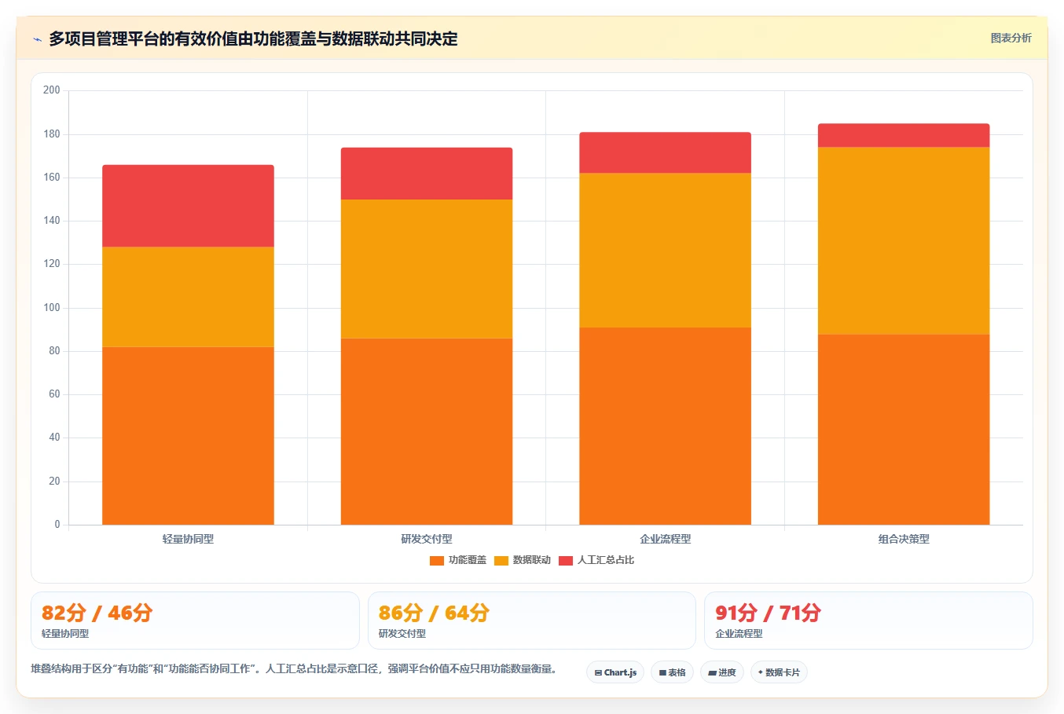Click the 进度 pill button

click(722, 672)
